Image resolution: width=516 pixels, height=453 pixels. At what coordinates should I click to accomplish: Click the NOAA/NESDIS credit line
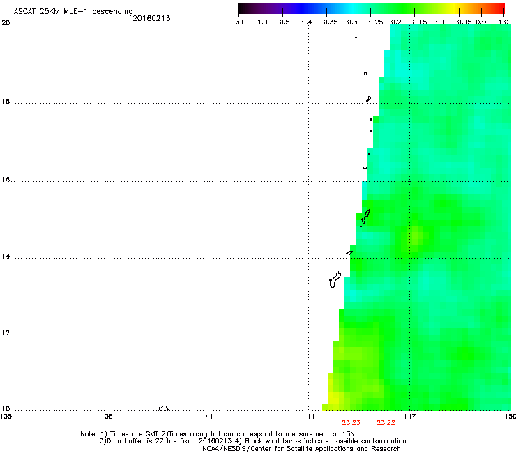coord(301,449)
